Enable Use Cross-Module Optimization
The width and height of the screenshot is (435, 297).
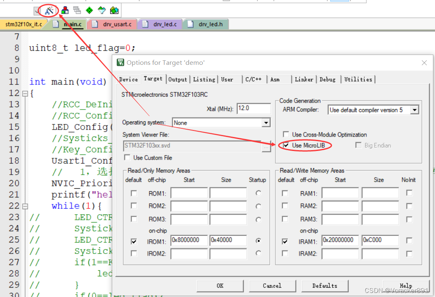(286, 134)
